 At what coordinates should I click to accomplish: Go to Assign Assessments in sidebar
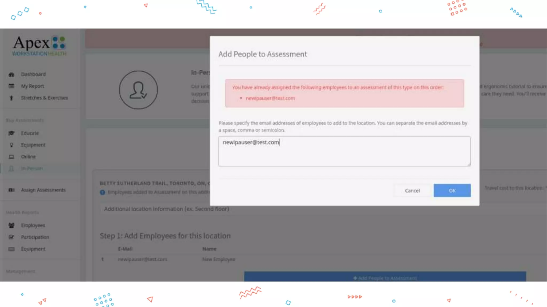click(43, 190)
